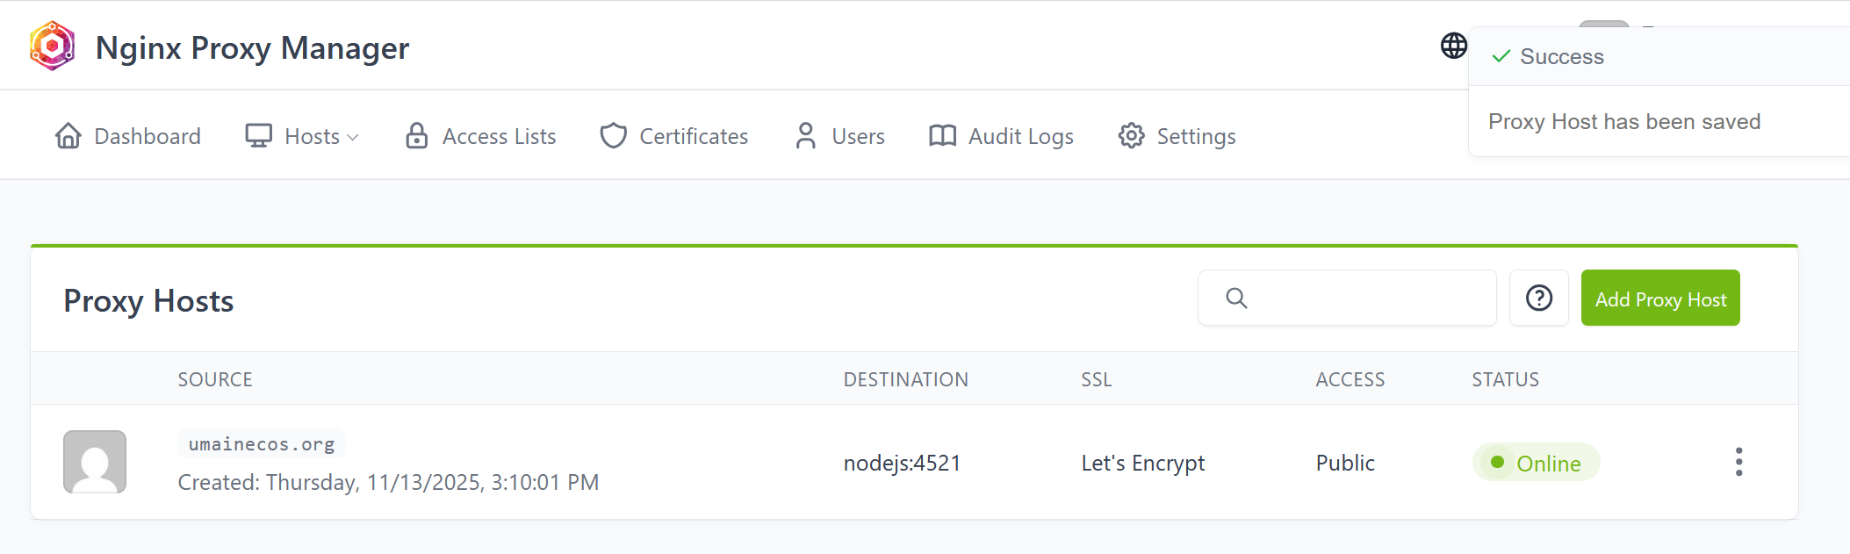Click the Certificates shield icon
The image size is (1850, 554).
pyautogui.click(x=613, y=136)
